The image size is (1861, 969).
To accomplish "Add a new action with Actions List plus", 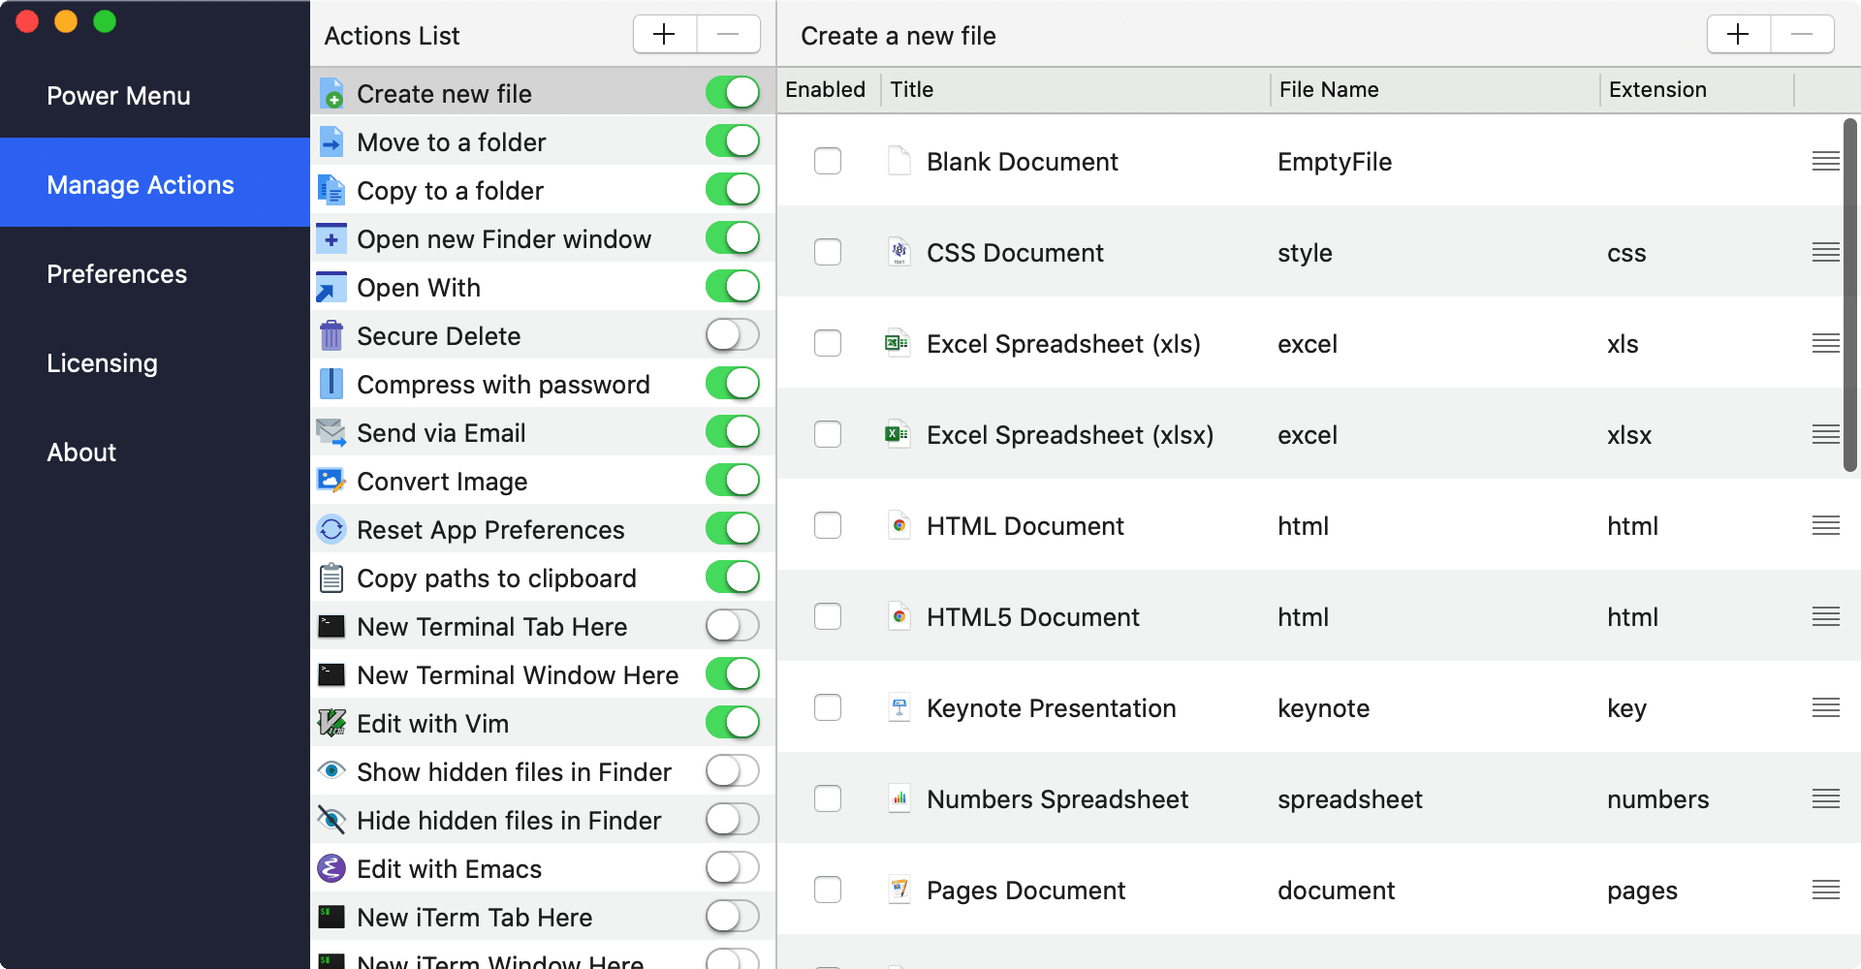I will pos(665,35).
